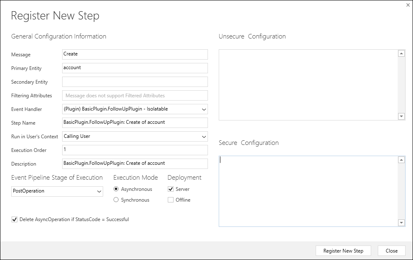The width and height of the screenshot is (413, 260).
Task: Click the Message input field
Action: (x=135, y=54)
